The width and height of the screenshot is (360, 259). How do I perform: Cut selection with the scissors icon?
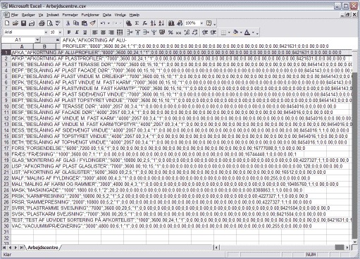[68, 23]
